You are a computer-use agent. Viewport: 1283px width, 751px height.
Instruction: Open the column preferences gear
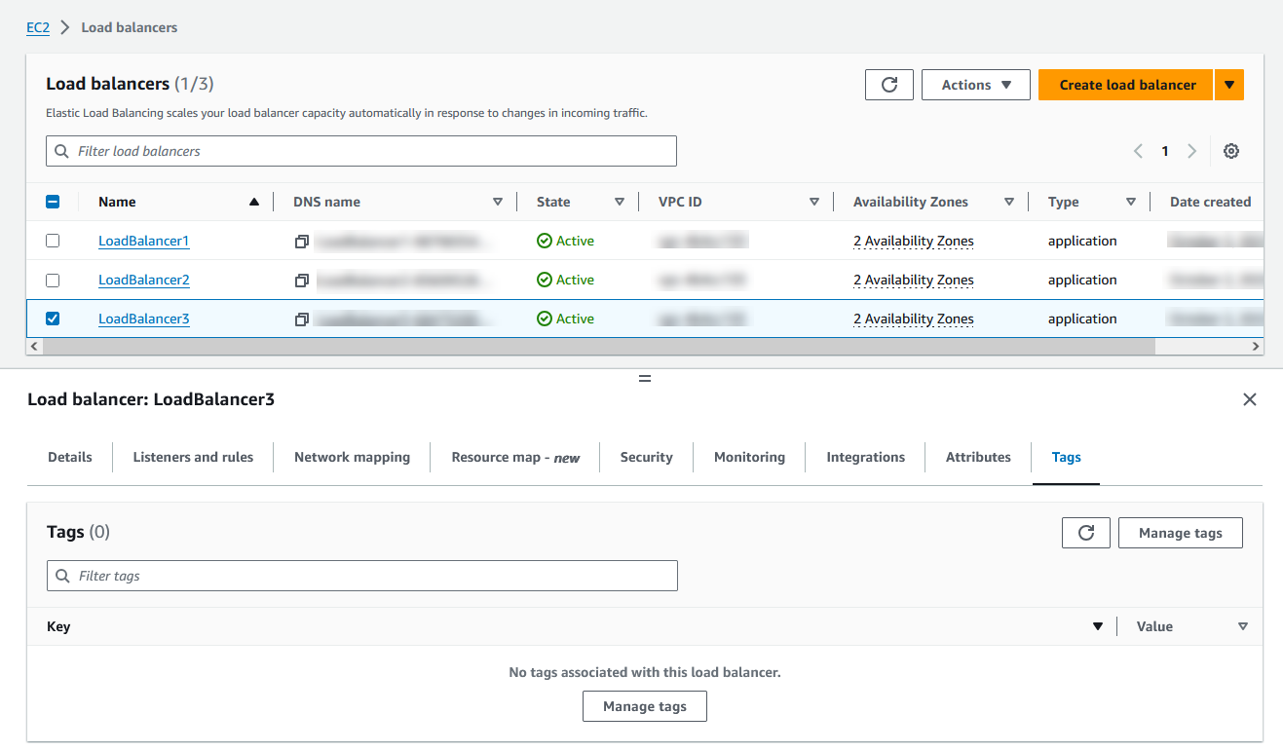point(1230,151)
